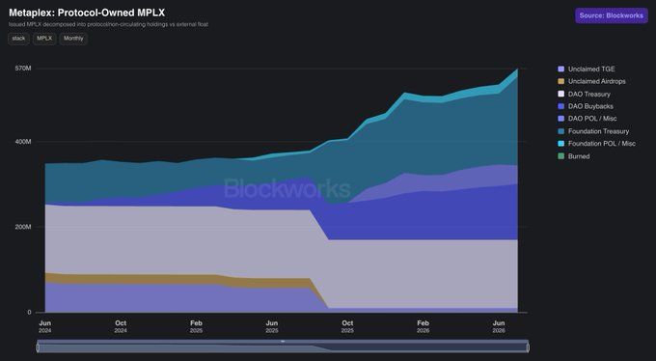This screenshot has width=656, height=361.
Task: Click the Jun 2025 axis label
Action: (272, 326)
